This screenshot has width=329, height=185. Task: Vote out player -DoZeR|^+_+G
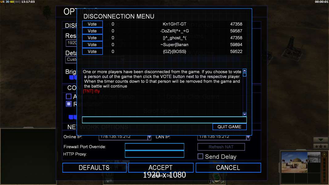point(92,31)
